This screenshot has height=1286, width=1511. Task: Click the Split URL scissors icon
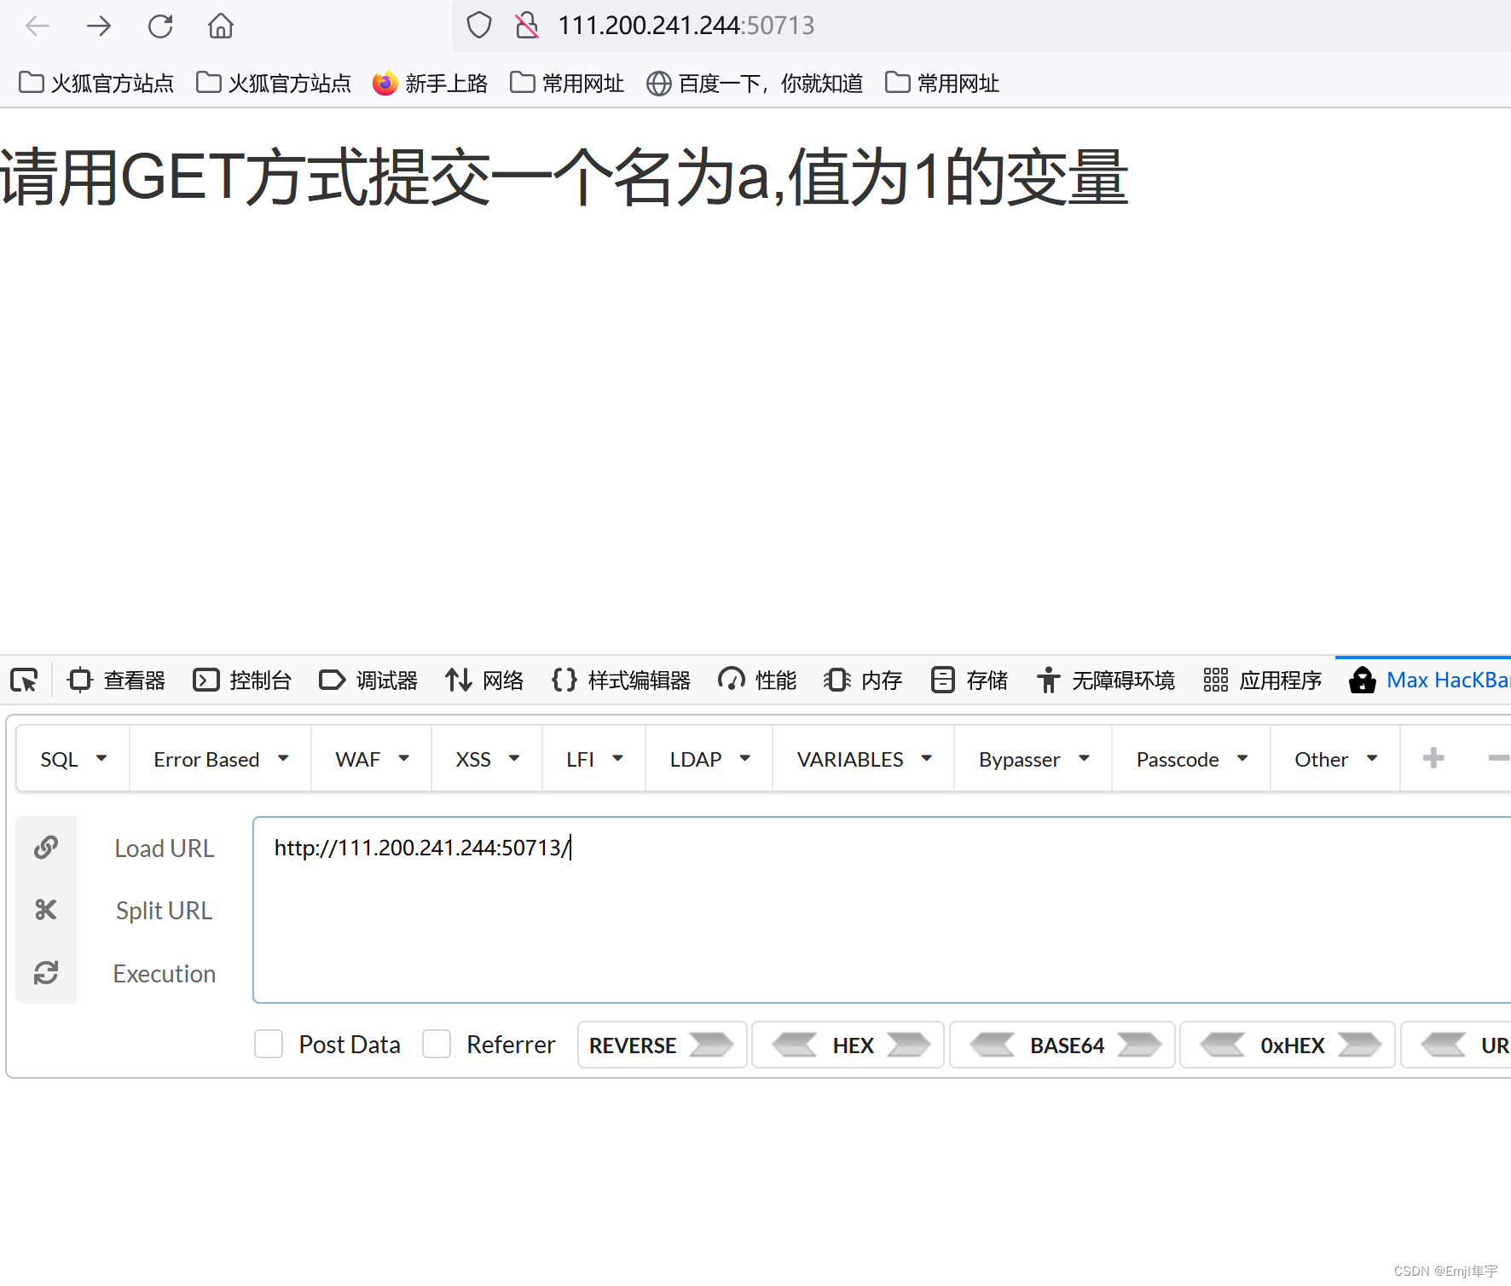47,909
